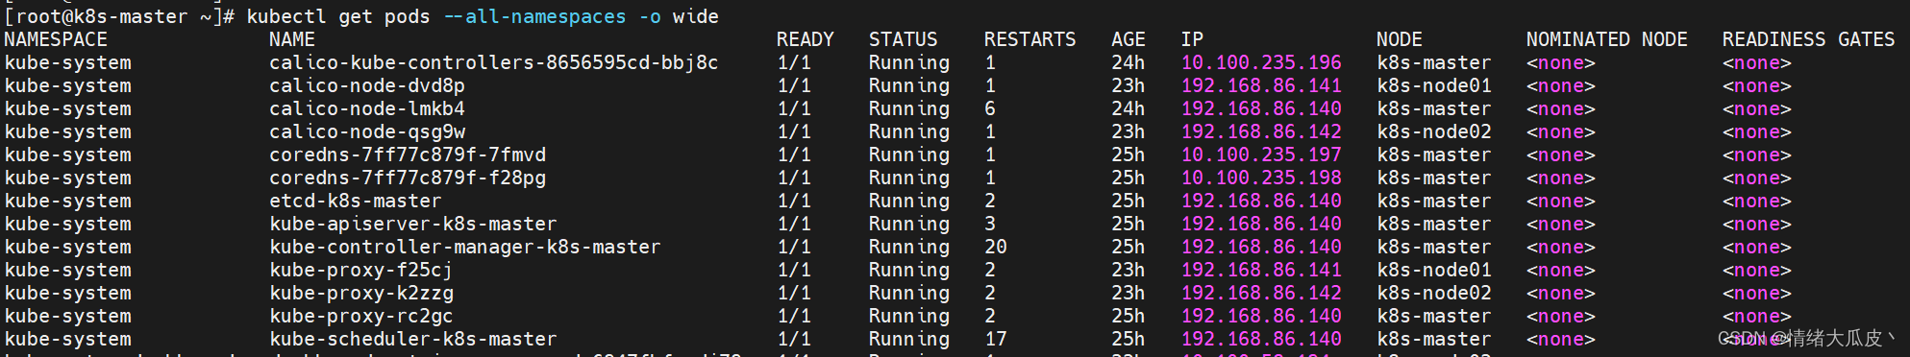Click the NAMESPACE column header
Screen dimensions: 1910x357
[x=56, y=40]
